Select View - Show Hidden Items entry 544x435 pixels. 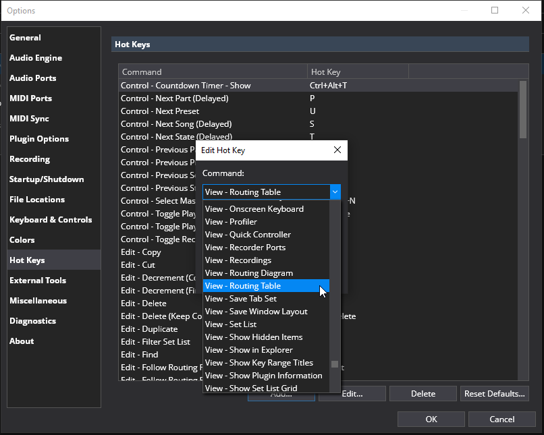[x=254, y=337]
